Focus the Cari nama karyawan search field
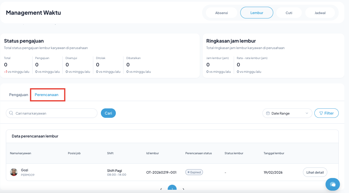The height and width of the screenshot is (193, 349). 54,113
